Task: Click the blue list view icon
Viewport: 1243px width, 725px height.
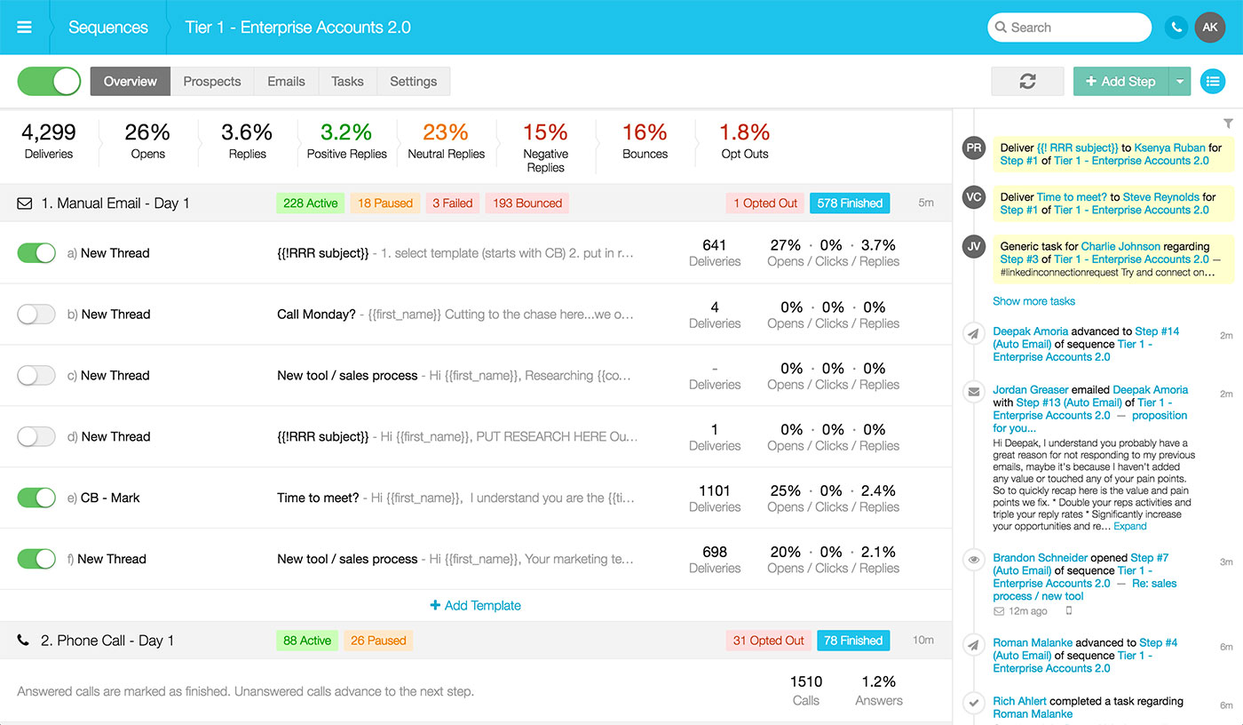Action: point(1212,81)
